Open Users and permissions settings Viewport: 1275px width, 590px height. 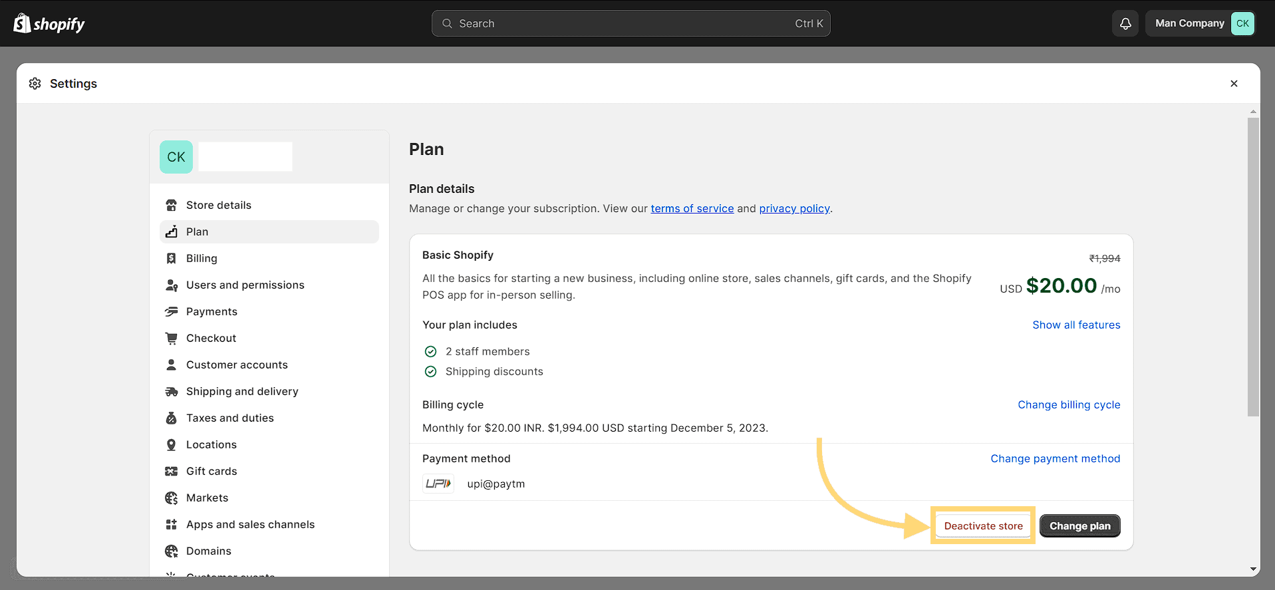[x=245, y=285]
